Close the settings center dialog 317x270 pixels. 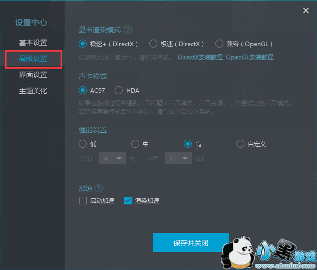(x=305, y=11)
